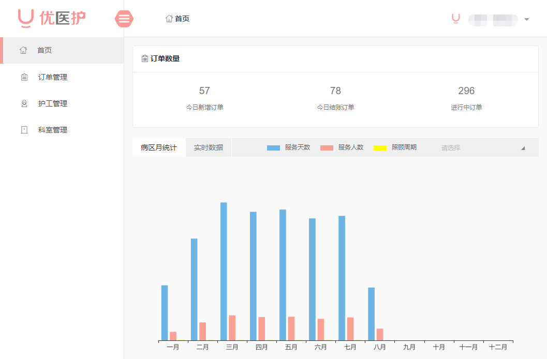Viewport: 547px width, 359px height.
Task: Click the caregiver icon beside 护工管理
Action: pyautogui.click(x=24, y=103)
